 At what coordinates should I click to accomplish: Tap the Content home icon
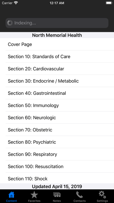[11, 195]
